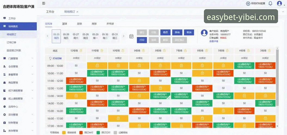Click the customer avatar beside 客户姓名
Image resolution: width=287 pixels, height=135 pixels.
pos(204,33)
